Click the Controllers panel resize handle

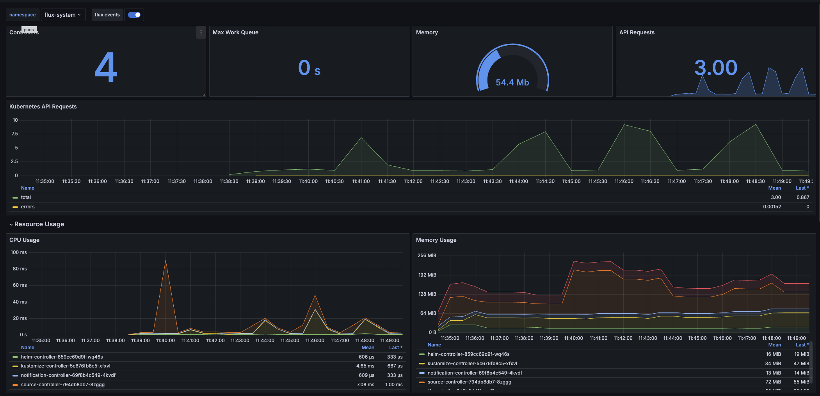tap(204, 94)
